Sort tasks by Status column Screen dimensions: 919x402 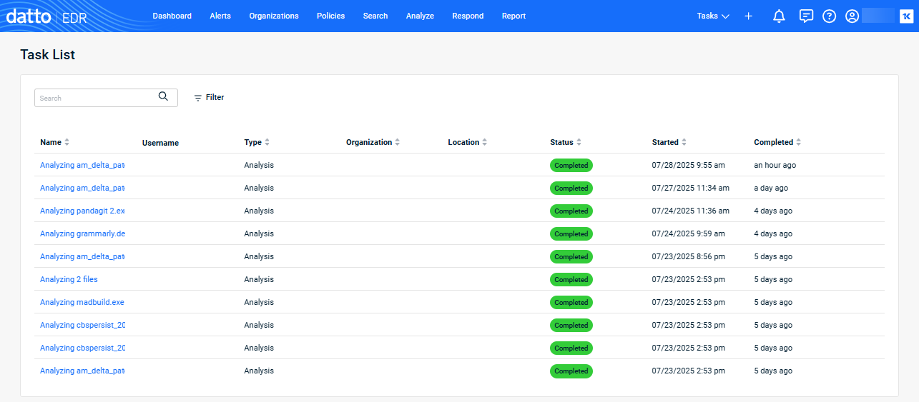579,142
